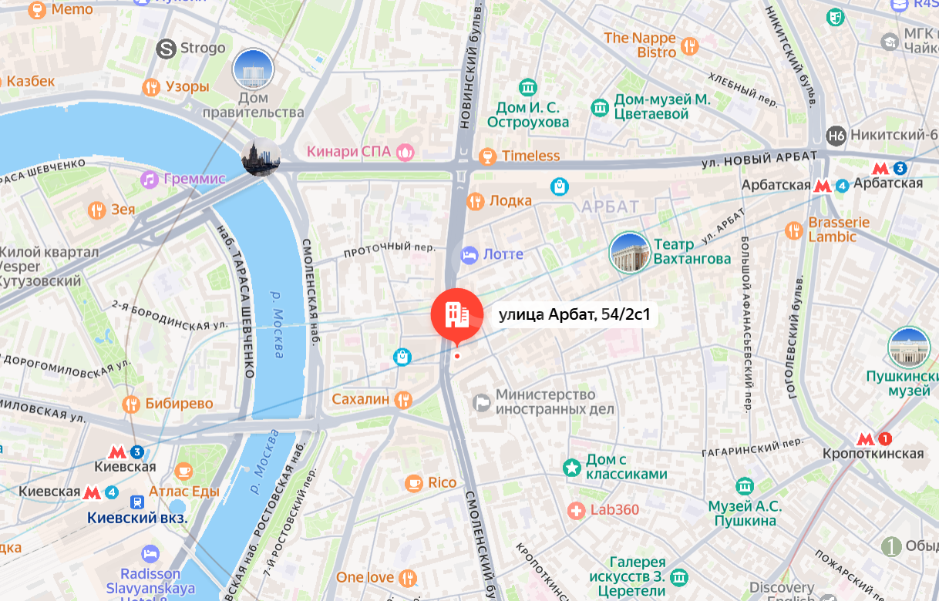
Task: Click the Музей А.С. Пушкина museum icon
Action: [x=745, y=486]
